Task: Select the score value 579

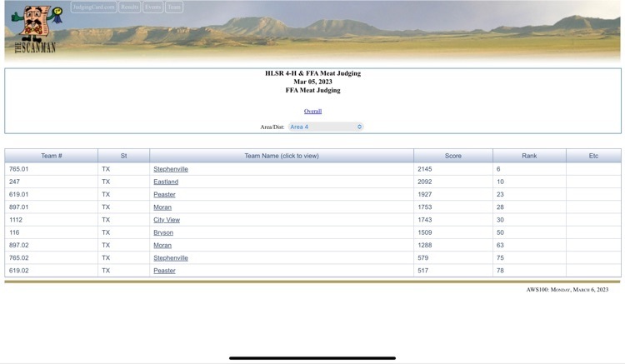Action: [x=422, y=257]
